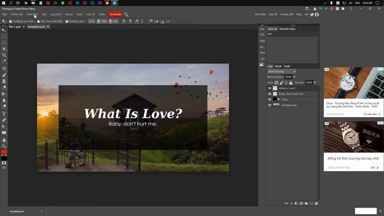
Task: Click the PNG export button
Action: coord(101,22)
